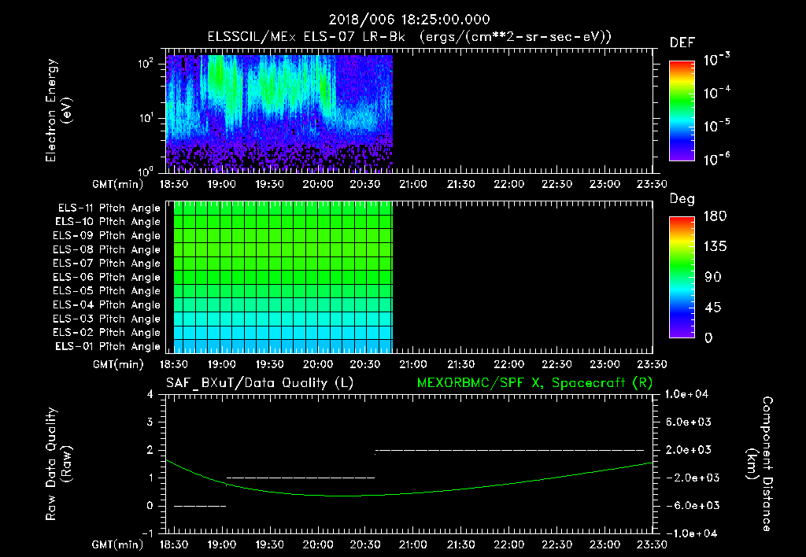Click the green 'MEXORBMC/SPF X, Spacecraft (R)' legend

point(534,383)
